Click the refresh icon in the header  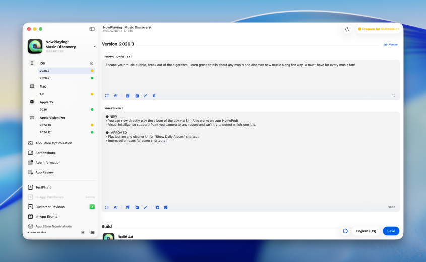coord(347,29)
